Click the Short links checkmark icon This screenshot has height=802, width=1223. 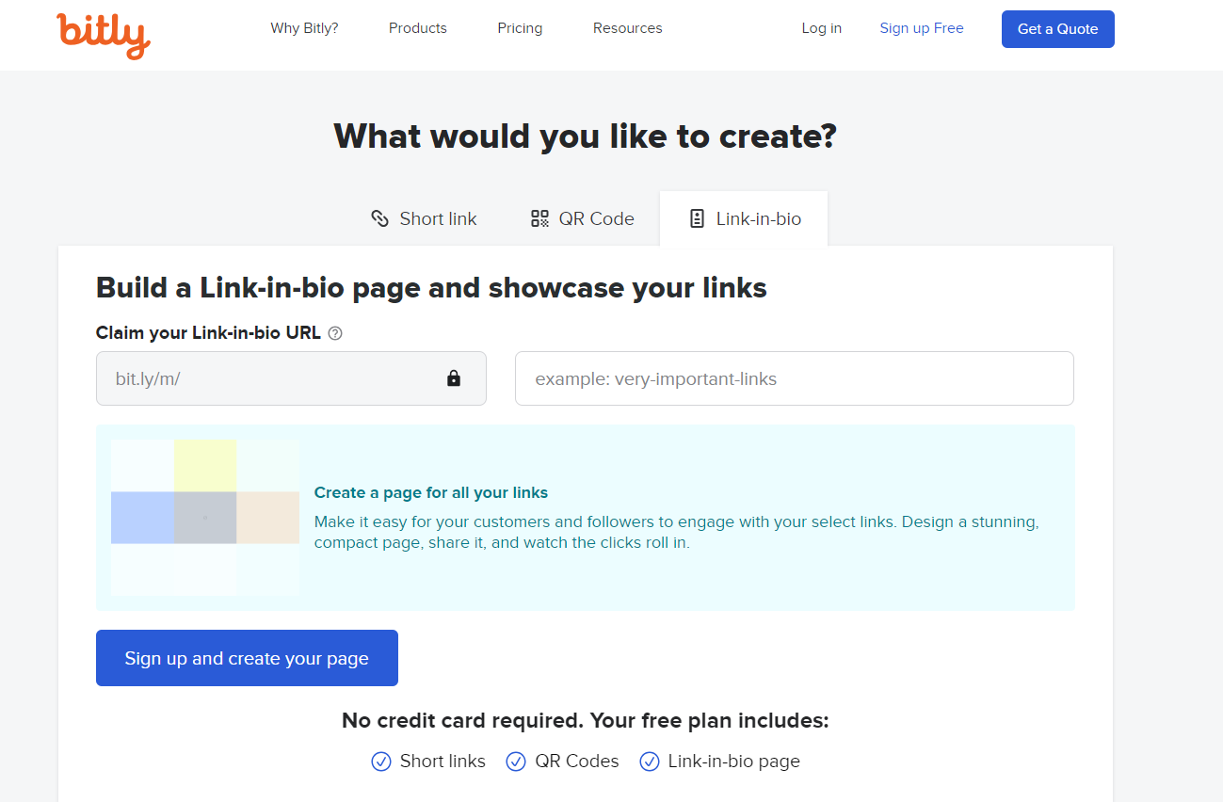point(381,762)
